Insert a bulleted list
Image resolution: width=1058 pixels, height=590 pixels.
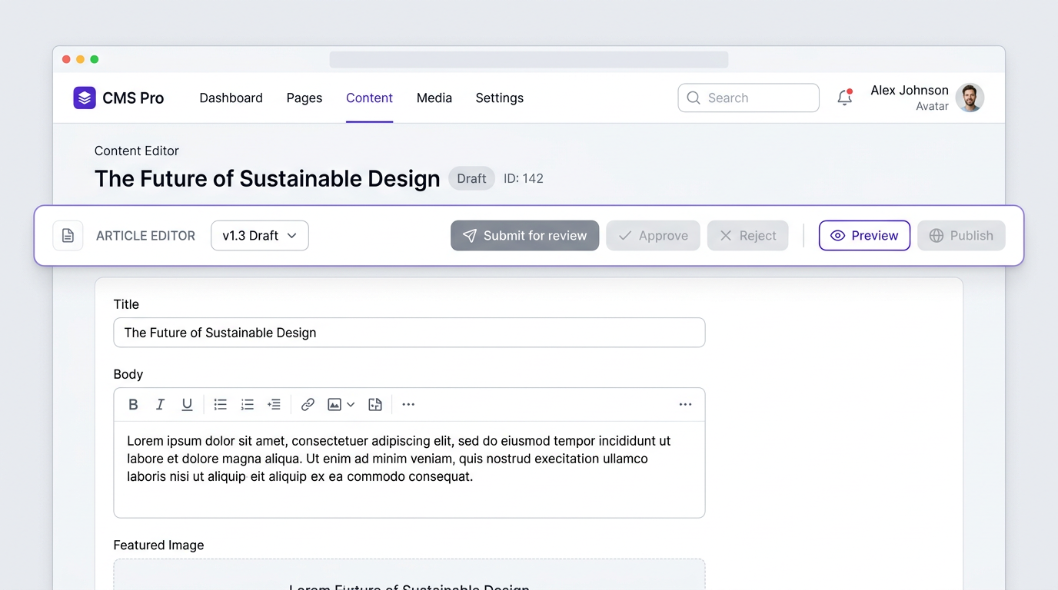221,405
